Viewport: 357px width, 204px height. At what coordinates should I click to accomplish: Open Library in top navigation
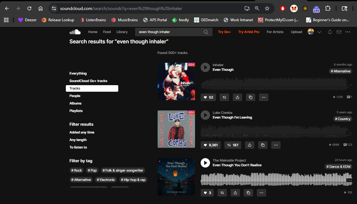pyautogui.click(x=122, y=32)
